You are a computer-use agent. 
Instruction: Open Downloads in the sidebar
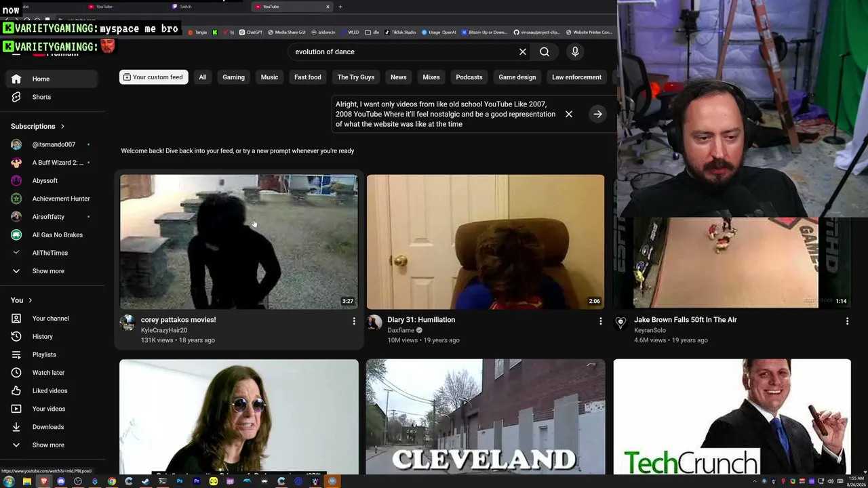(x=53, y=427)
